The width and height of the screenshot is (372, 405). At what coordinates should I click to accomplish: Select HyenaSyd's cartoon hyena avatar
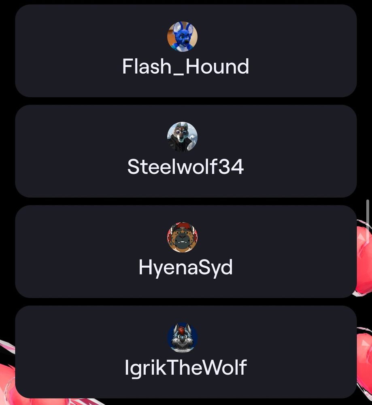[x=182, y=237]
